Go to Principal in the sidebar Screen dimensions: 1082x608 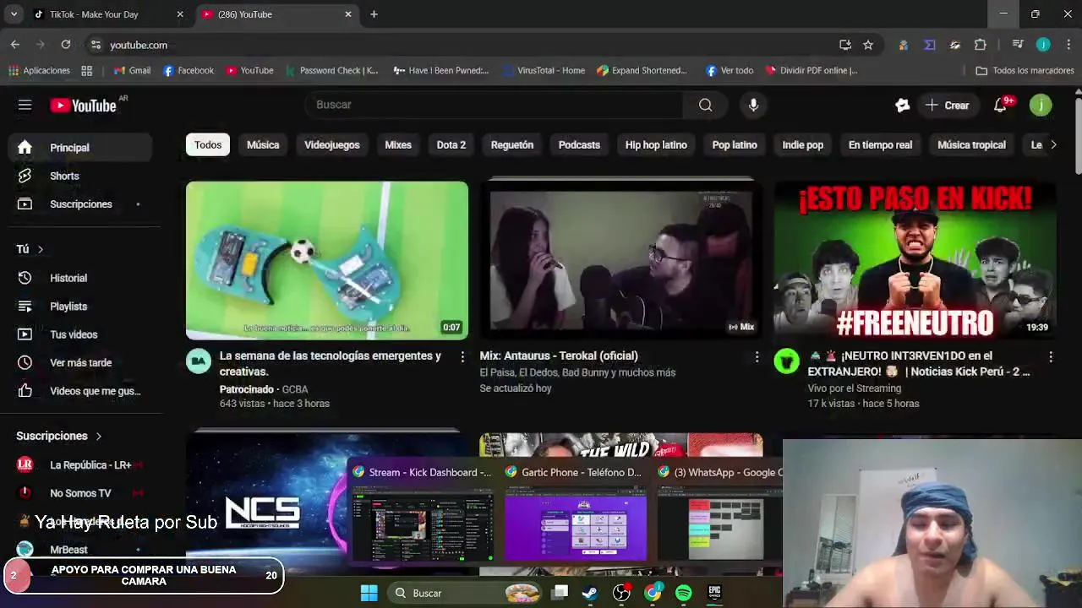pos(81,148)
